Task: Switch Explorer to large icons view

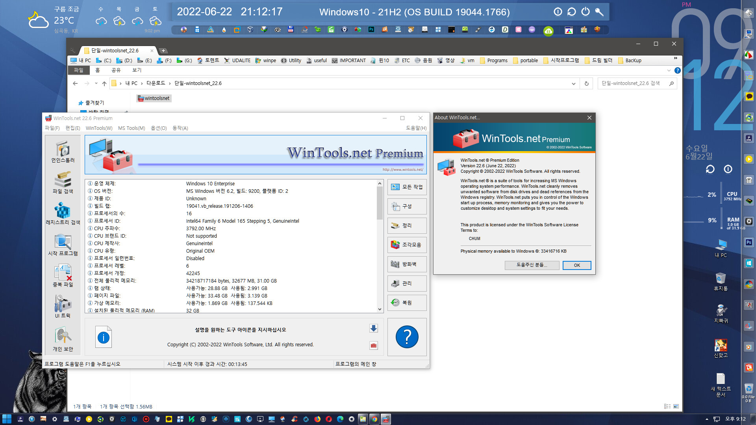Action: (676, 407)
